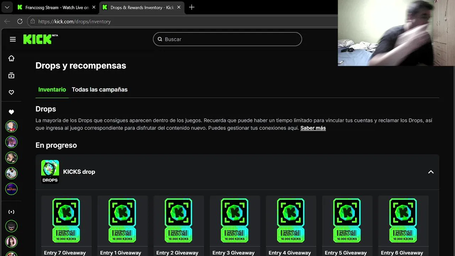This screenshot has width=455, height=256.
Task: Open the tab search dropdown arrow
Action: (x=7, y=7)
